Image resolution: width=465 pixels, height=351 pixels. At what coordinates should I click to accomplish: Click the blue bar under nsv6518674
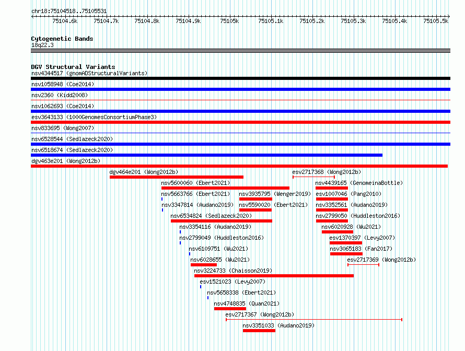[x=207, y=155]
